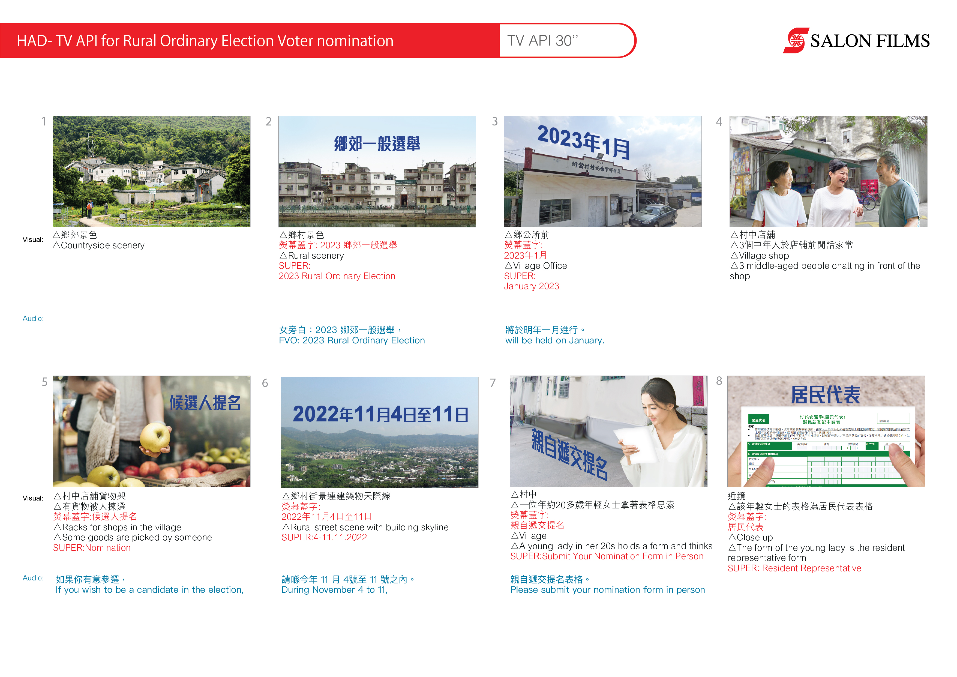The height and width of the screenshot is (677, 957).
Task: Click red 'SUPER: Resident Representative' text
Action: [794, 568]
